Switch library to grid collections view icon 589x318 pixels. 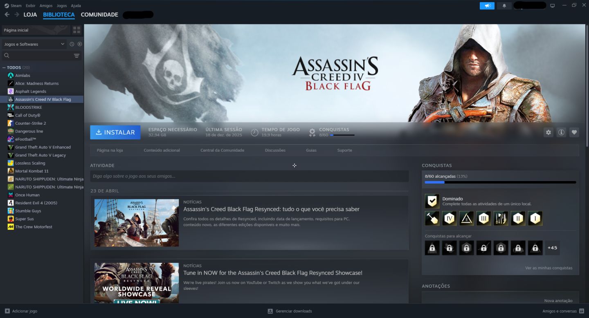tap(76, 30)
